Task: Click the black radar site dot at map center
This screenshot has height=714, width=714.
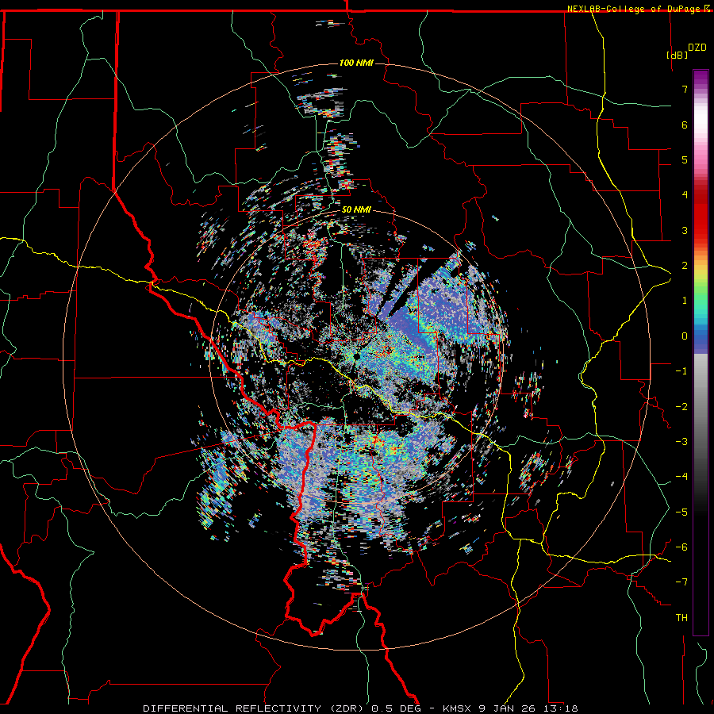Action: pos(357,356)
